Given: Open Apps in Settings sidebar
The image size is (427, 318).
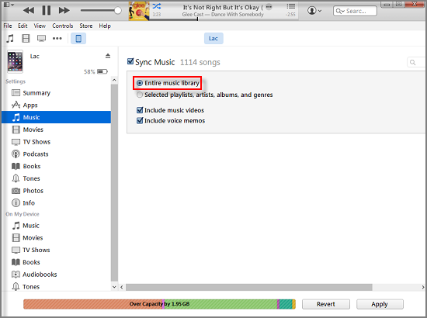Looking at the screenshot, I should pyautogui.click(x=56, y=105).
